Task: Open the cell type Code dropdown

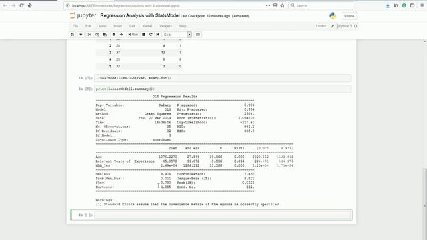Action: pyautogui.click(x=177, y=35)
